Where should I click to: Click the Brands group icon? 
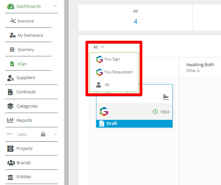(x=11, y=163)
